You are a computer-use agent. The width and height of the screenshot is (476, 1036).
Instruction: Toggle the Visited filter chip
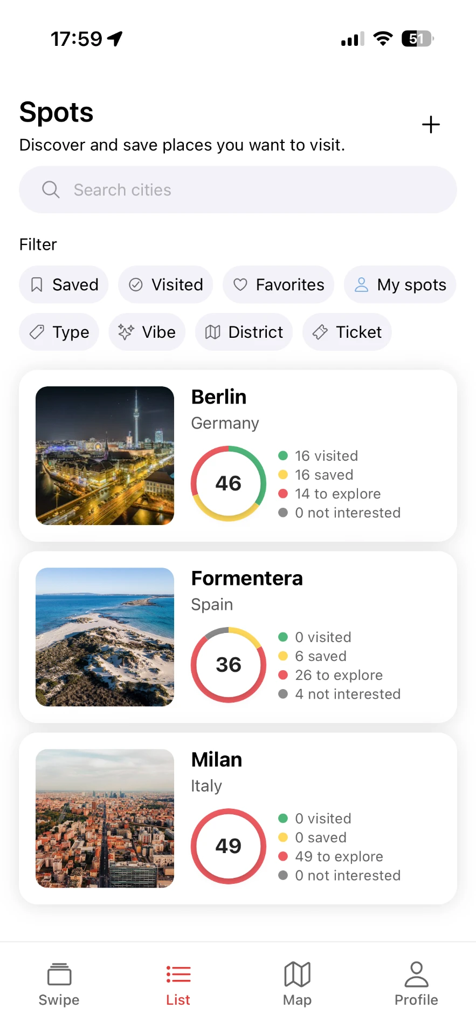click(x=165, y=284)
